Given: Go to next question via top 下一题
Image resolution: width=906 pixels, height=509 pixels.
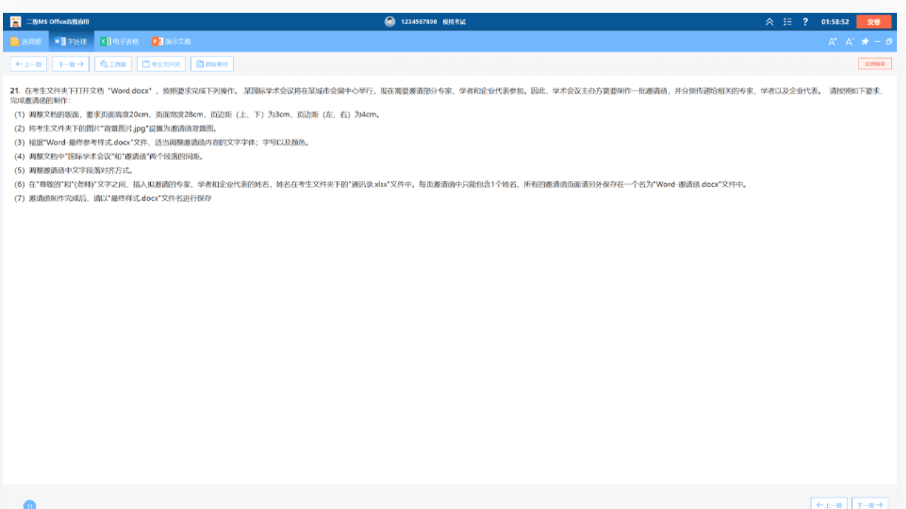Looking at the screenshot, I should point(71,64).
